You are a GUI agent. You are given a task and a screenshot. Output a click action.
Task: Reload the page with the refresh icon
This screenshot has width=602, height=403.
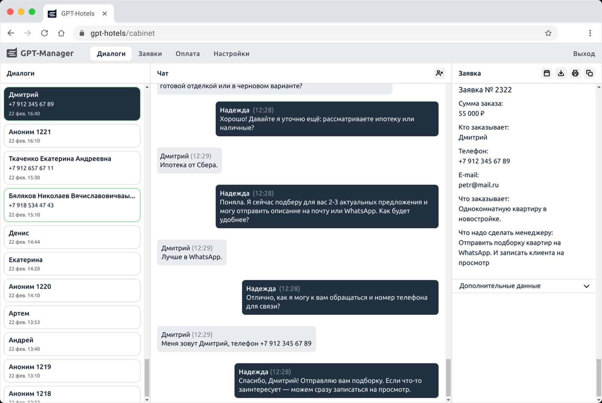44,33
